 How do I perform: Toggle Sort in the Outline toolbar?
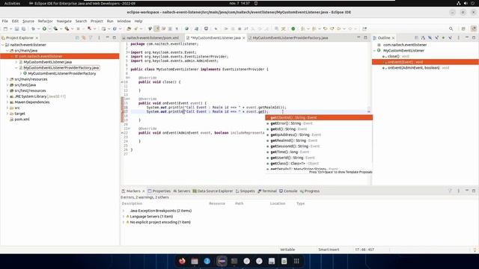point(423,38)
